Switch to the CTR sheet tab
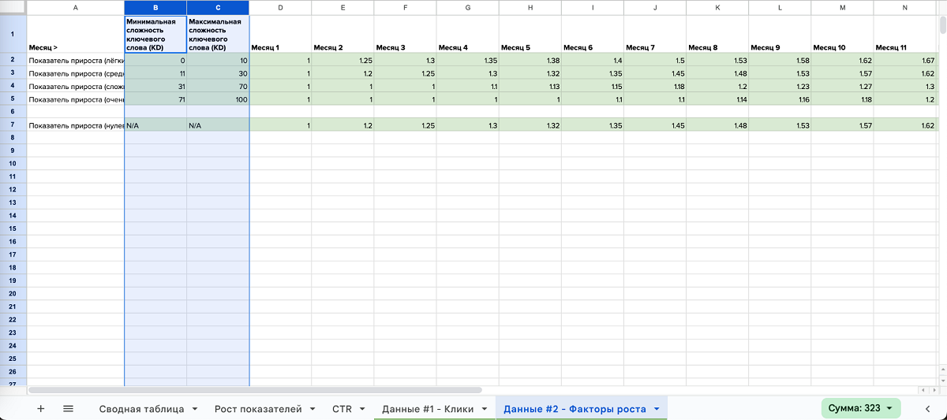This screenshot has width=947, height=420. pos(342,409)
